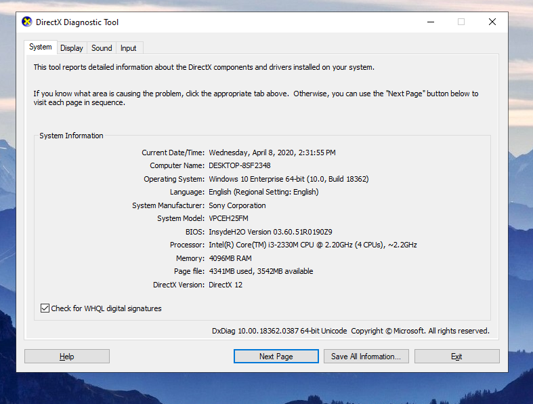Click the Memory value 4096MB RAM
Image resolution: width=533 pixels, height=404 pixels.
pos(230,258)
